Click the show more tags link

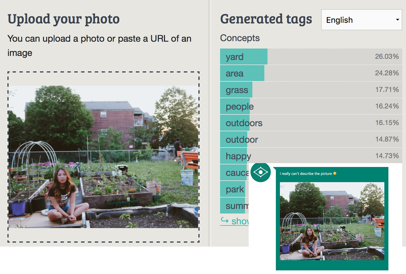[x=240, y=221]
